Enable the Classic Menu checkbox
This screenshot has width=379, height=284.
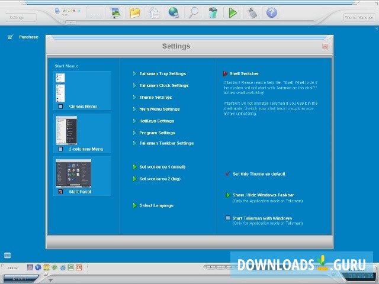[60, 106]
